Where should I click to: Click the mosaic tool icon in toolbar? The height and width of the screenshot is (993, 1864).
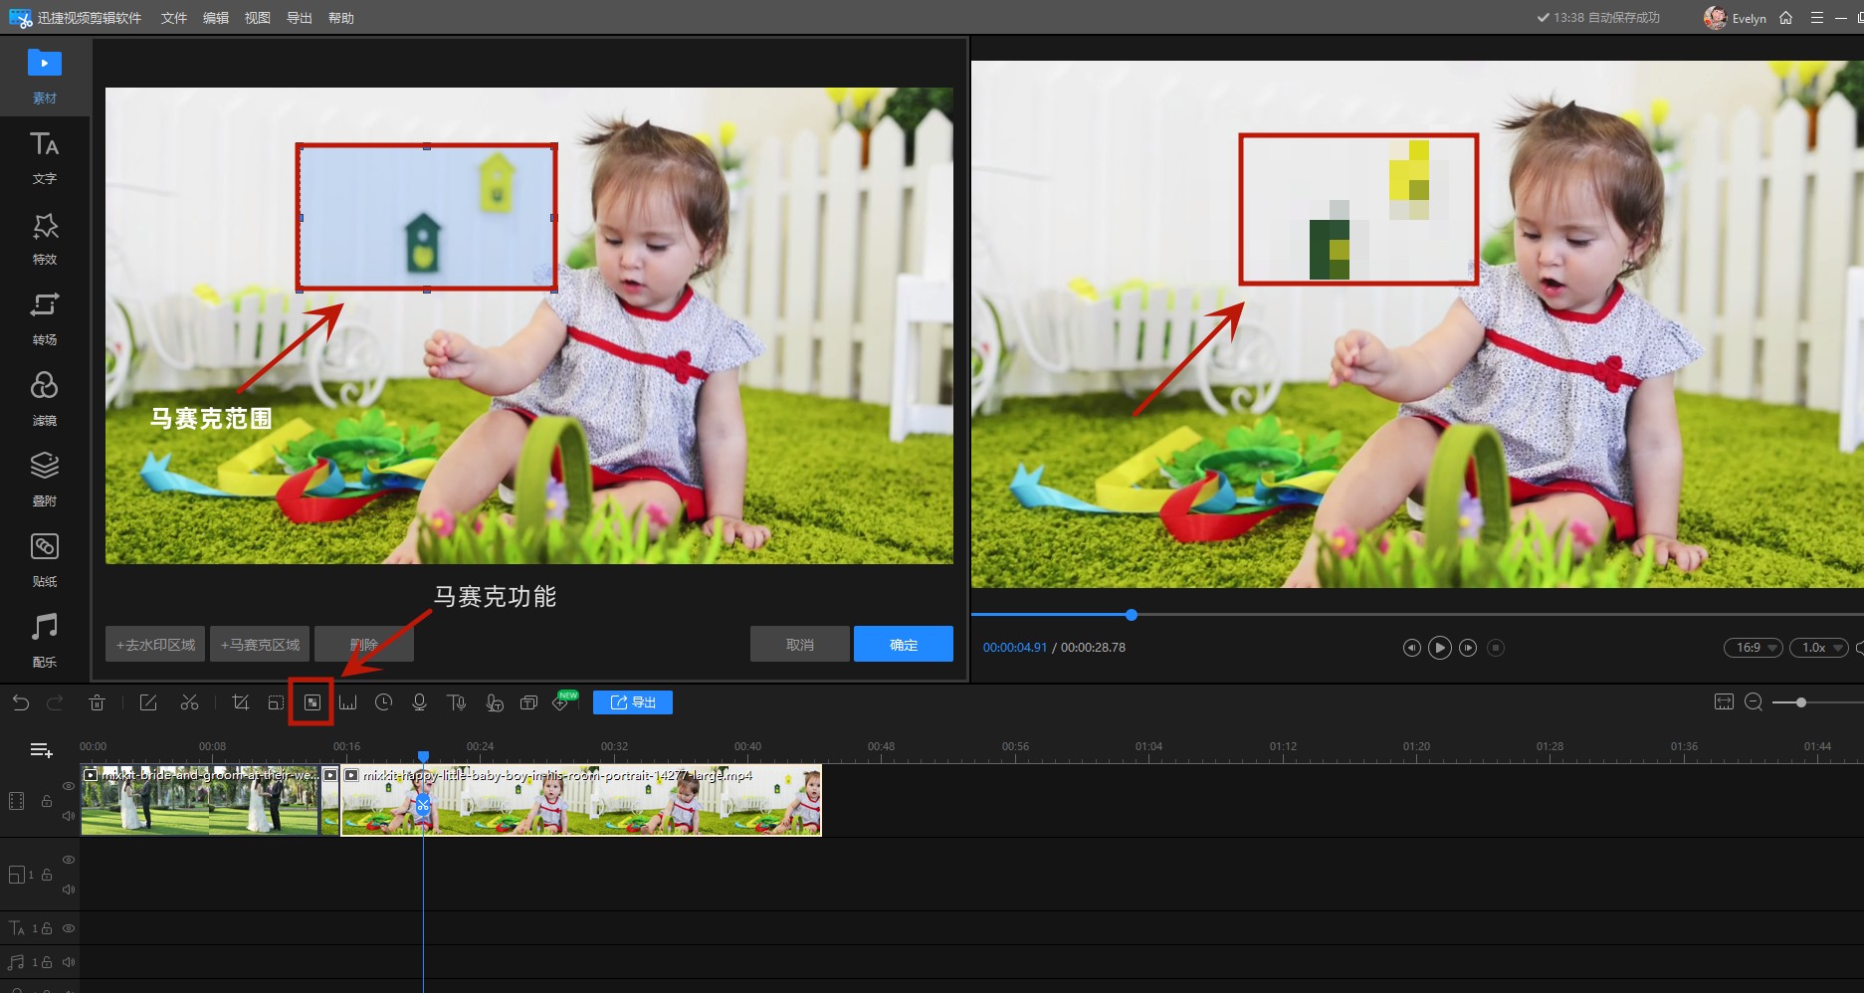(x=311, y=702)
